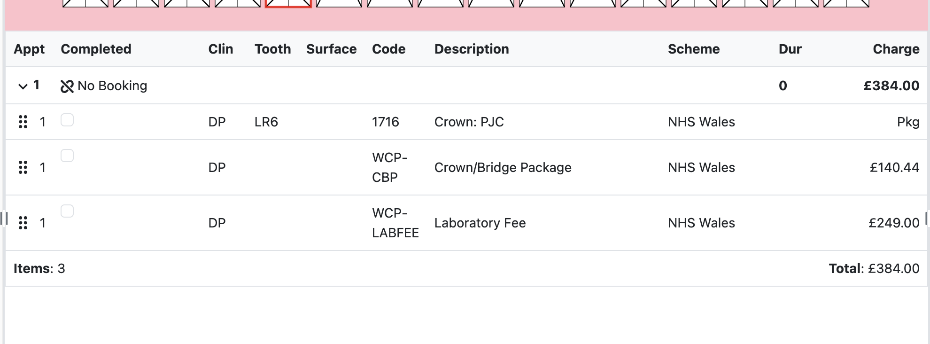Click the Description column header
This screenshot has width=930, height=344.
(471, 49)
